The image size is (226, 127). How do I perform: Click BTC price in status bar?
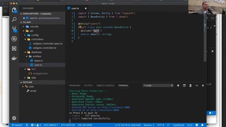point(51,125)
